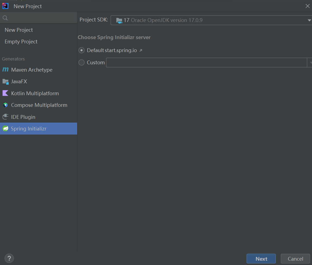Click the Maven Archetype m icon
312x265 pixels.
coord(5,70)
